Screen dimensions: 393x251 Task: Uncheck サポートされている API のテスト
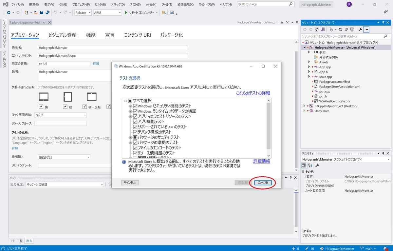point(135,127)
